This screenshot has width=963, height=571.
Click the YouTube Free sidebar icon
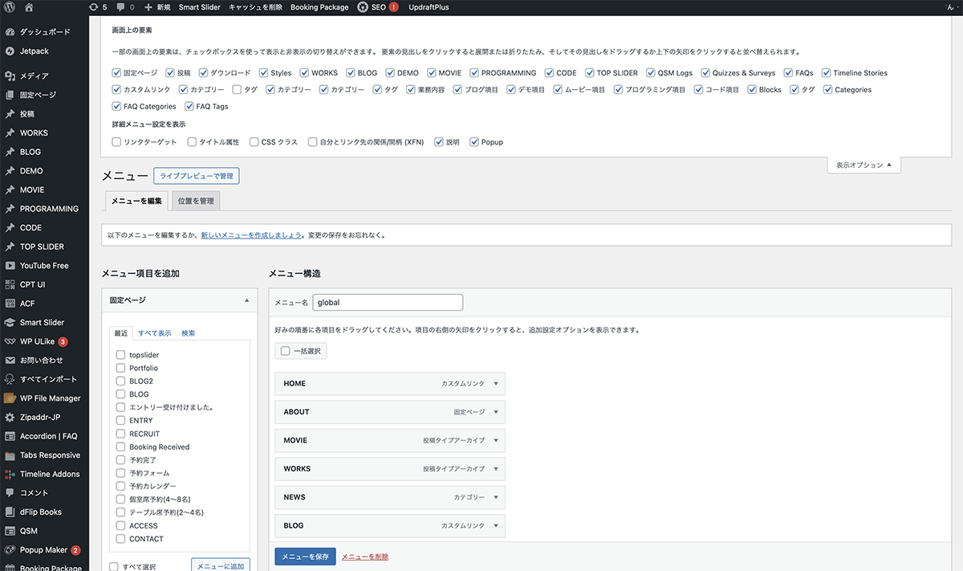click(10, 266)
